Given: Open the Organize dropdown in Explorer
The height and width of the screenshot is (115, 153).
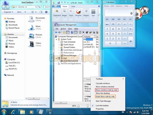Looking at the screenshot, I should coord(8,12).
